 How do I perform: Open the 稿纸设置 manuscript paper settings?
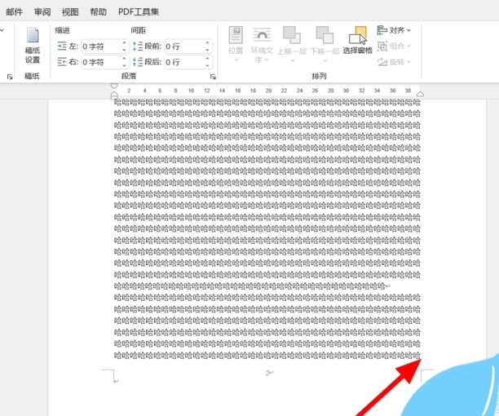[x=33, y=45]
